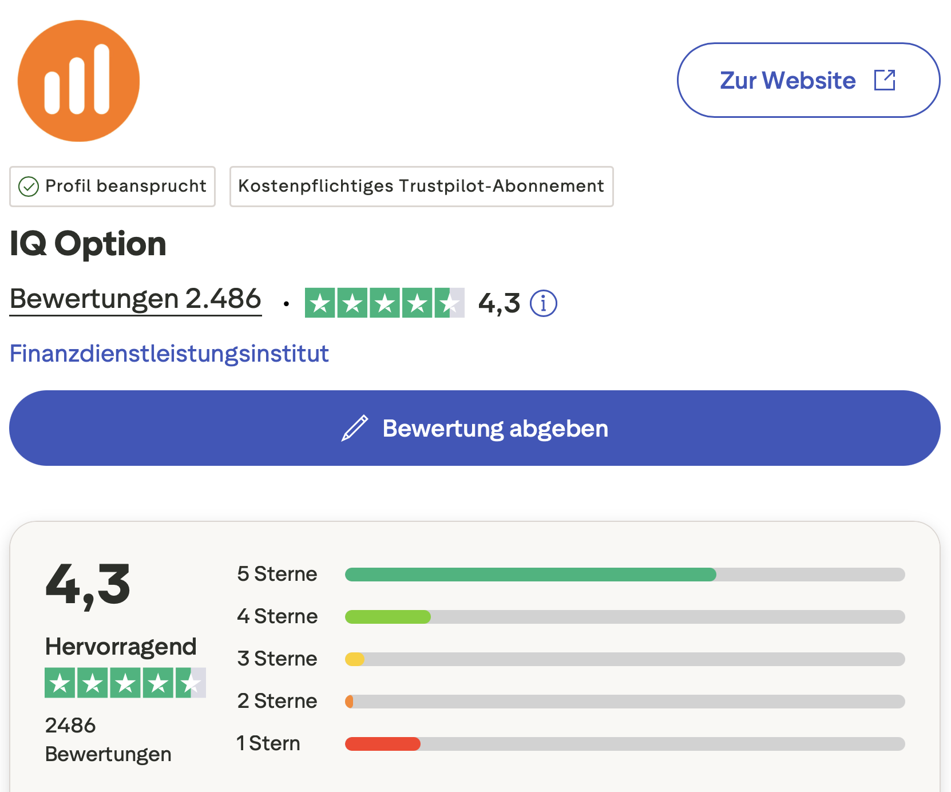This screenshot has height=792, width=951.
Task: Select the Kostenpflichtiges Trustpilot-Abonnement badge
Action: click(421, 186)
